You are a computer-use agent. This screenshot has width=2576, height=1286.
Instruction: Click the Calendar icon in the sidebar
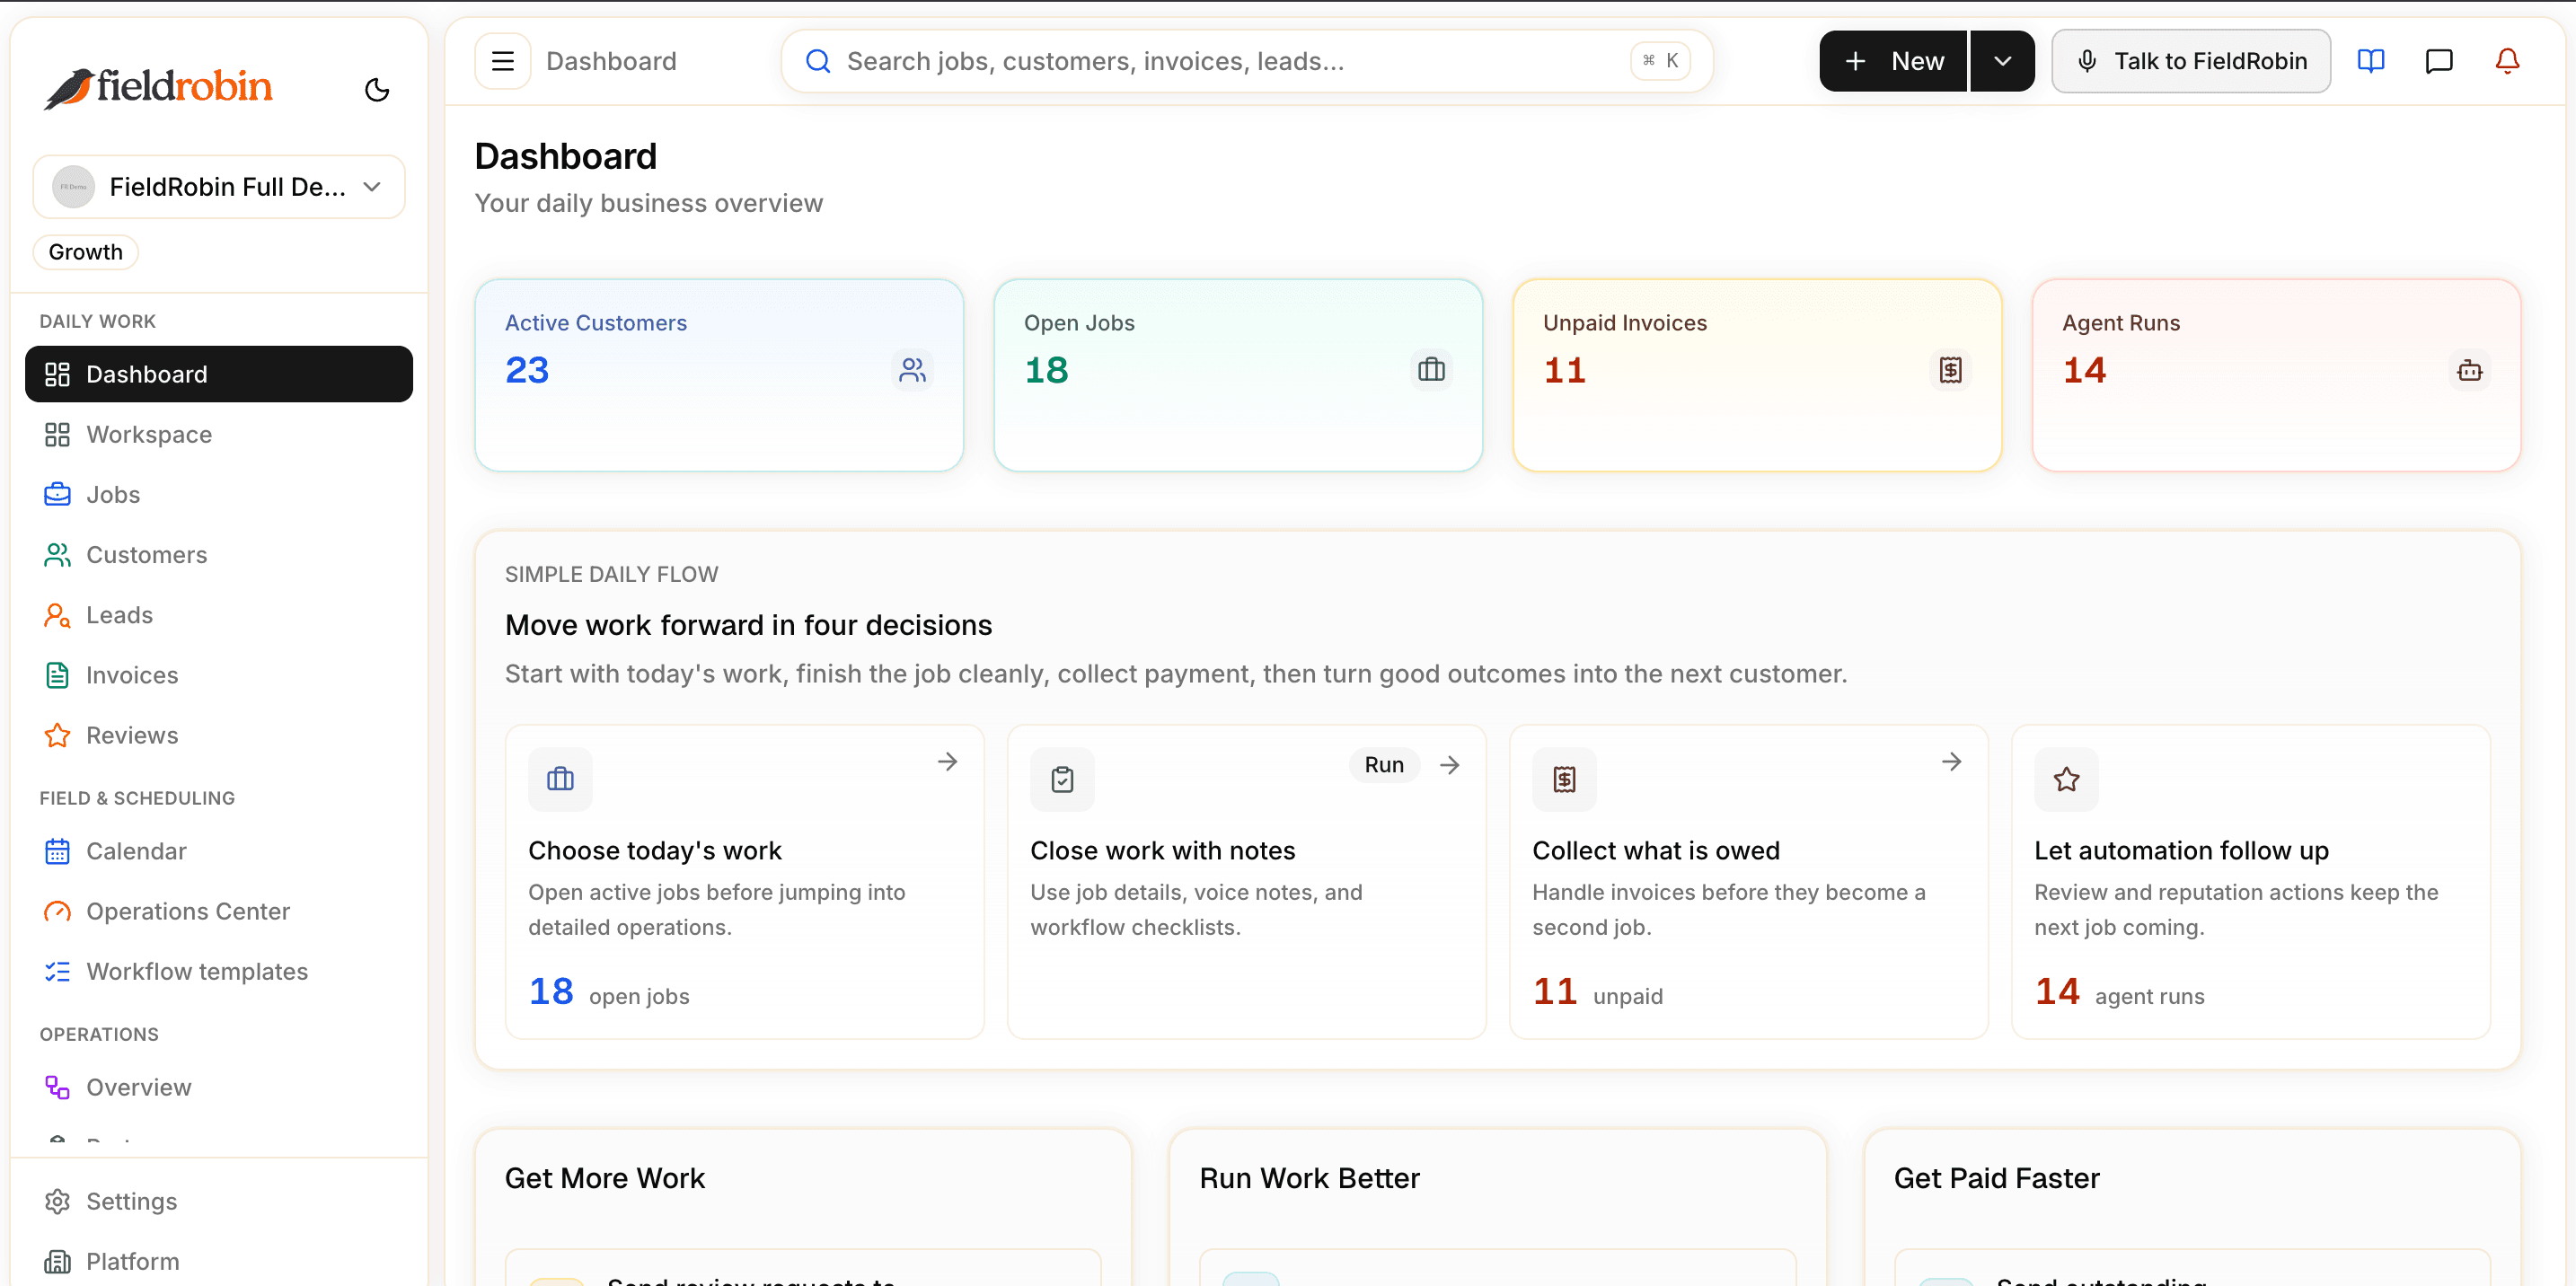pyautogui.click(x=57, y=851)
